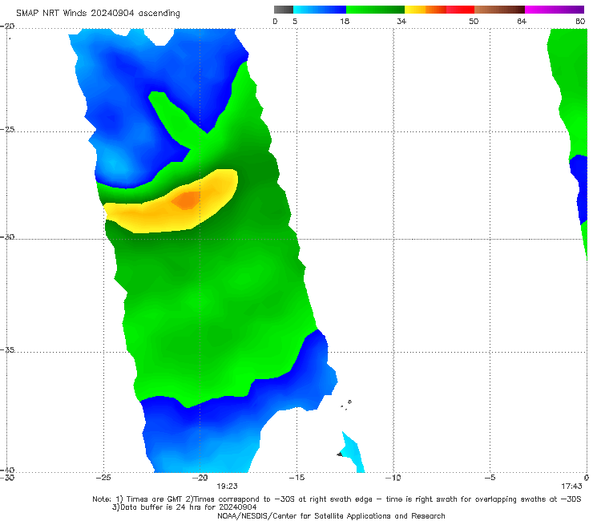The width and height of the screenshot is (593, 521).
Task: Click the 'NOAA/NESDIS/Center for Satellite Applications and Research' credit
Action: 331,516
